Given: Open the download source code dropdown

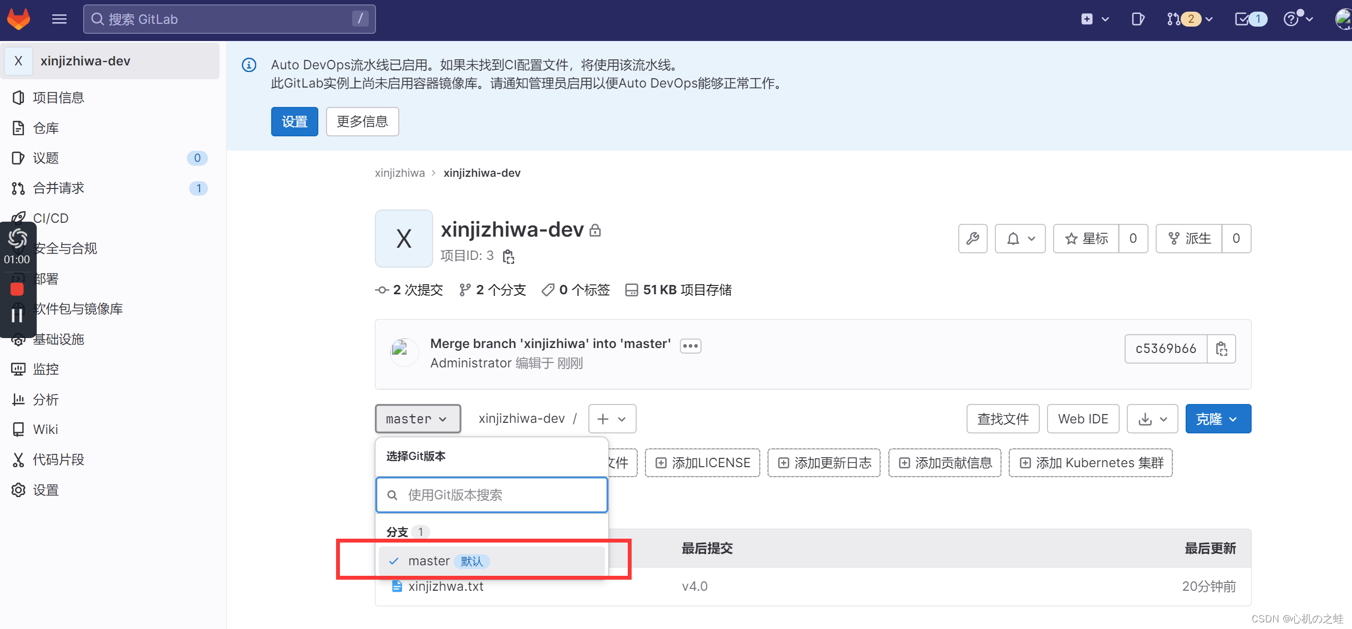Looking at the screenshot, I should (1152, 418).
